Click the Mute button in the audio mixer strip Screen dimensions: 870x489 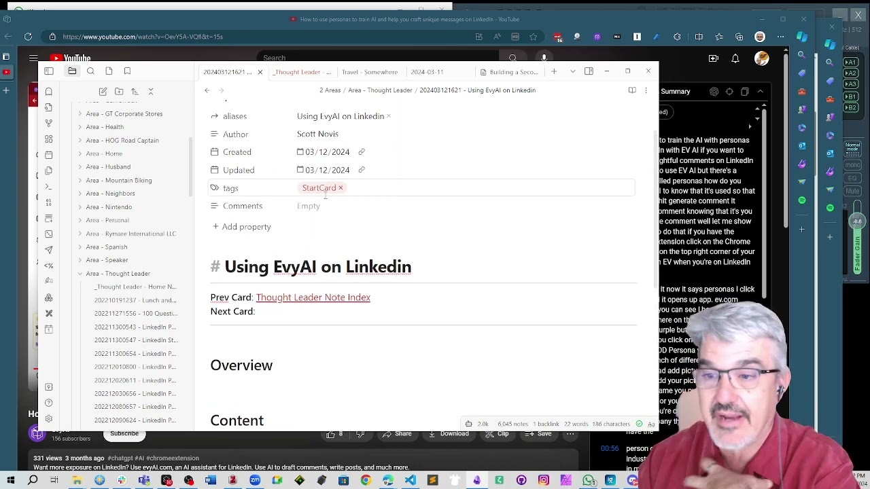(852, 192)
